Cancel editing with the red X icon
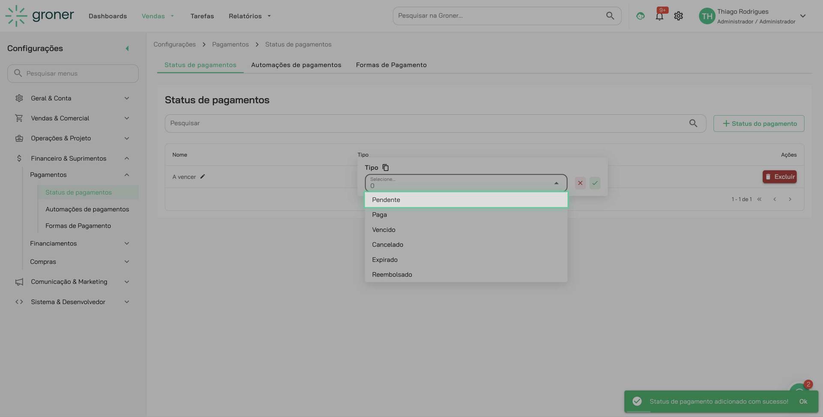Screen dimensions: 823x417 580,183
